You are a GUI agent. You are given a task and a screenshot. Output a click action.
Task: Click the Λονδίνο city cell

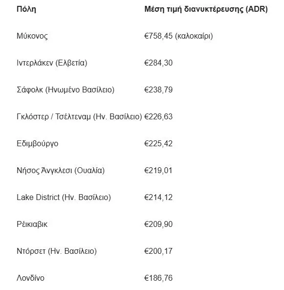pyautogui.click(x=30, y=278)
